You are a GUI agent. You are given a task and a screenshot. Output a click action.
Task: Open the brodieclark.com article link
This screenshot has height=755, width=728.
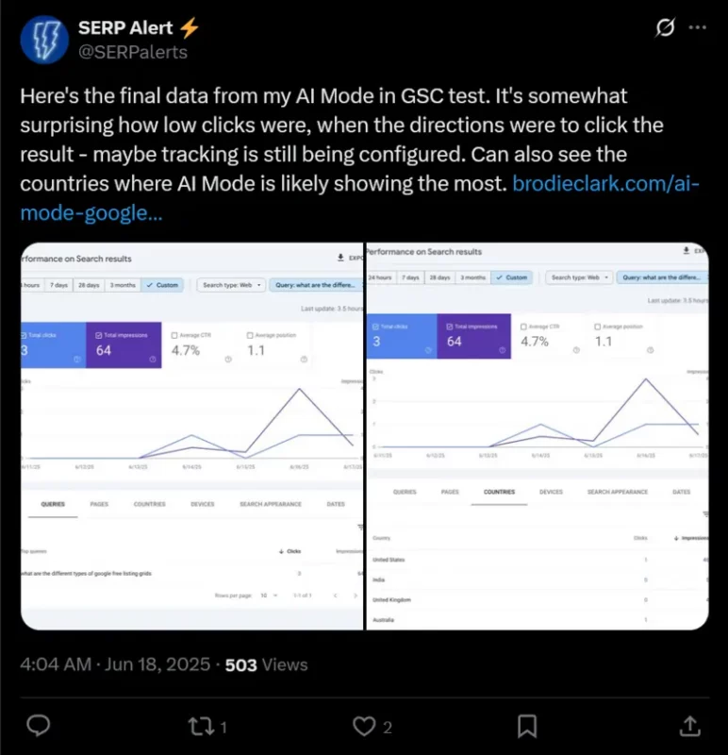[359, 198]
